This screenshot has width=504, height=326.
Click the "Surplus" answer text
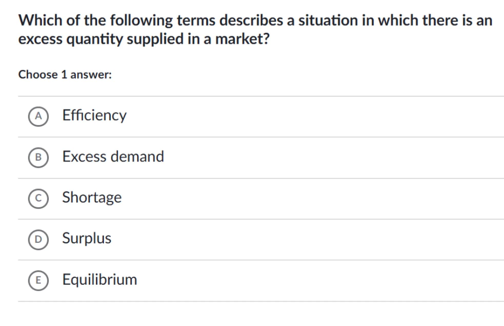pos(87,238)
